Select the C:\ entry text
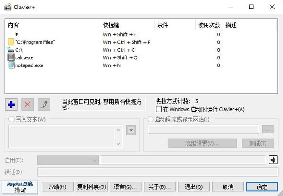The width and height of the screenshot is (283, 196). [x=19, y=50]
